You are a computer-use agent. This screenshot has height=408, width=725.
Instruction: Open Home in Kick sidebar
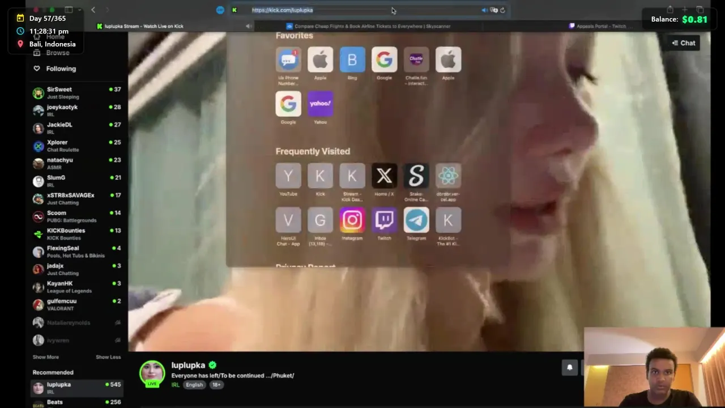pyautogui.click(x=56, y=37)
